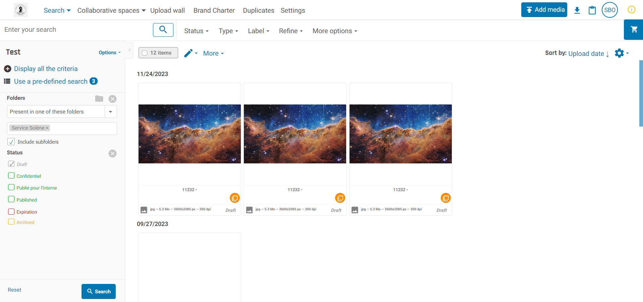Click image type icon on third media card
The height and width of the screenshot is (302, 643).
355,210
